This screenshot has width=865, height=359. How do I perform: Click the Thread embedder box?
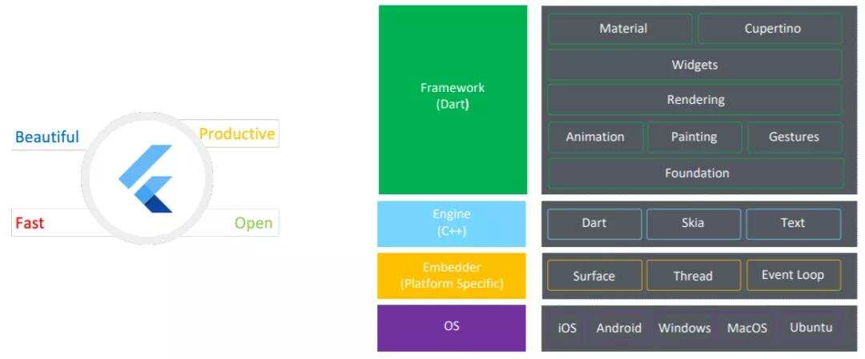pos(693,276)
